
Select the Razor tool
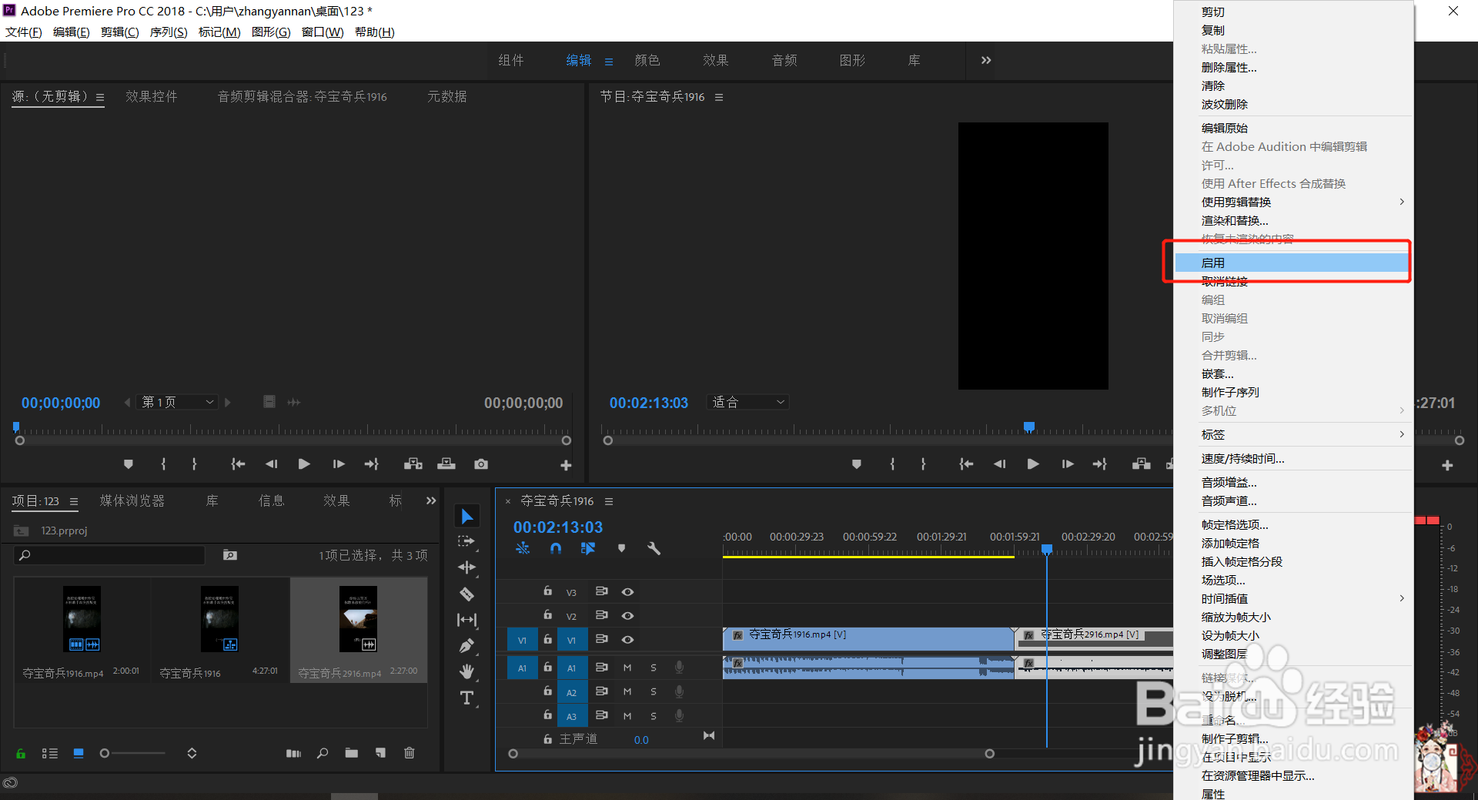[x=466, y=594]
